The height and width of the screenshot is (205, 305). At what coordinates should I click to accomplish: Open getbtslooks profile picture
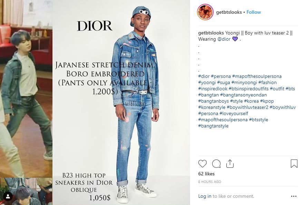205,12
